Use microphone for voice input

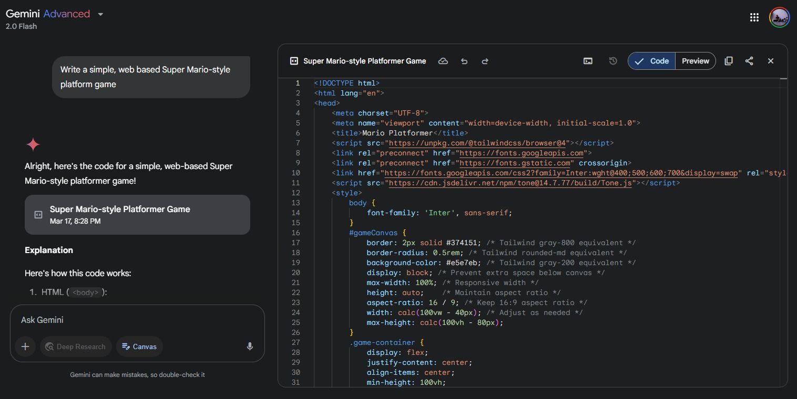(x=250, y=346)
